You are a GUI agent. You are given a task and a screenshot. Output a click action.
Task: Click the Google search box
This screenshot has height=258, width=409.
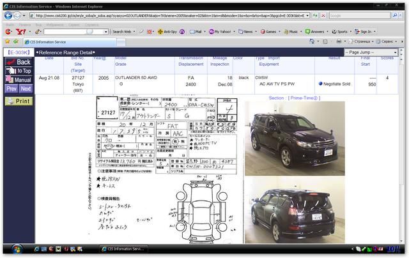(360, 15)
